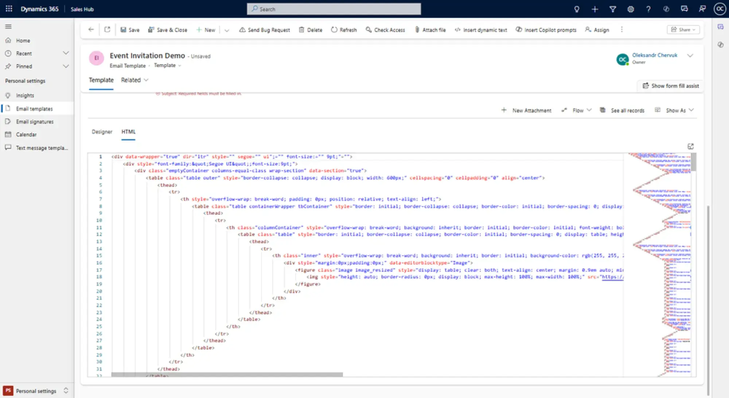Viewport: 729px width, 398px height.
Task: Click Save & Close
Action: [168, 30]
